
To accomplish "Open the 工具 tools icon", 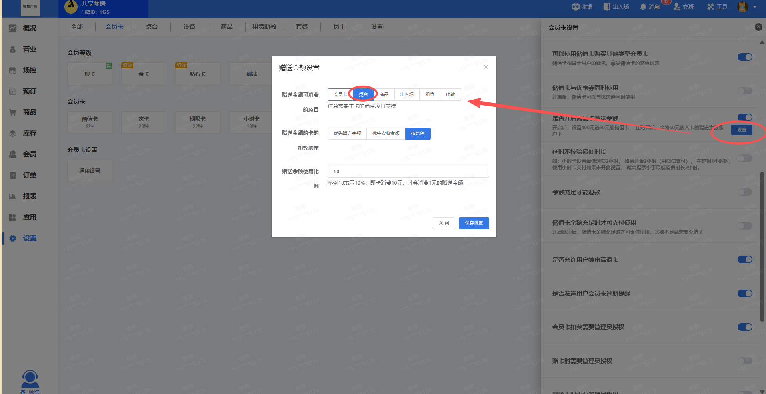I will coord(710,7).
